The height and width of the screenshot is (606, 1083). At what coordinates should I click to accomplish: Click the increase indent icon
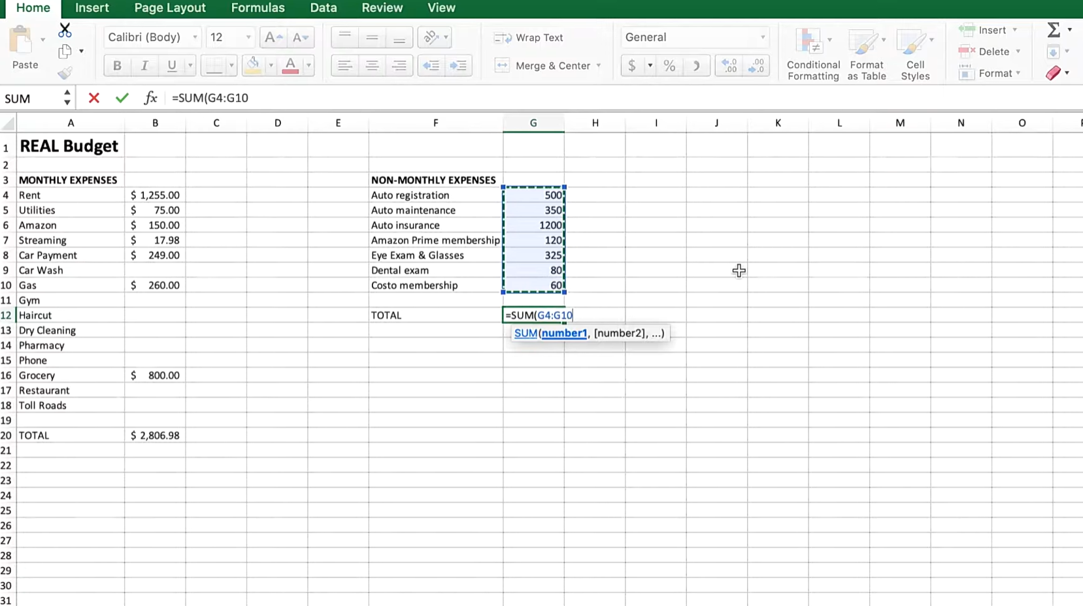point(459,65)
